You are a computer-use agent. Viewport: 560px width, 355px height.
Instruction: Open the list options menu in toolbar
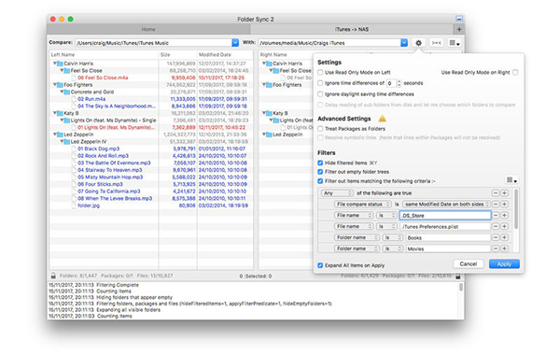pyautogui.click(x=455, y=43)
